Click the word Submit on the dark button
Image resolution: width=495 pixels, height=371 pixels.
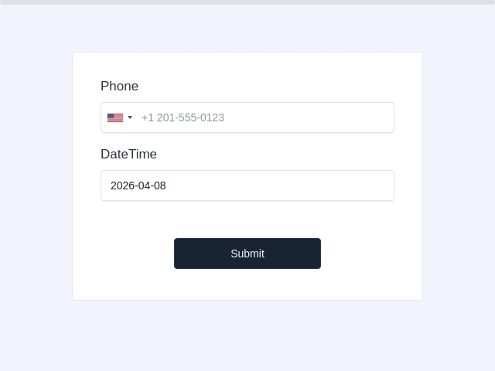point(247,254)
